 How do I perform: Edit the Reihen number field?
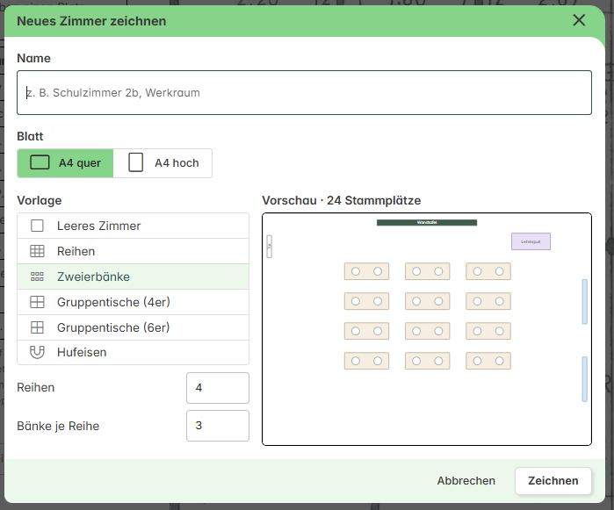[218, 388]
